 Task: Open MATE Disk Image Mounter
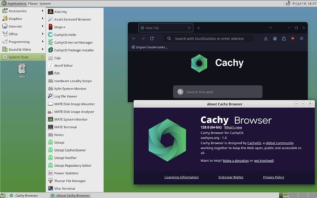point(75,104)
